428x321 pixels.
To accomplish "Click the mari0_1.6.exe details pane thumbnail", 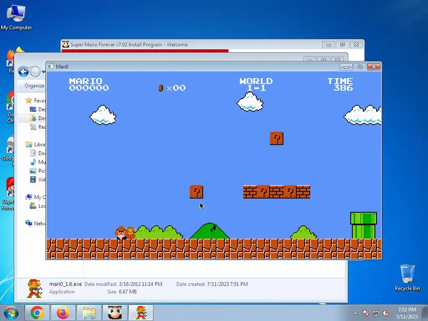I will [x=34, y=288].
